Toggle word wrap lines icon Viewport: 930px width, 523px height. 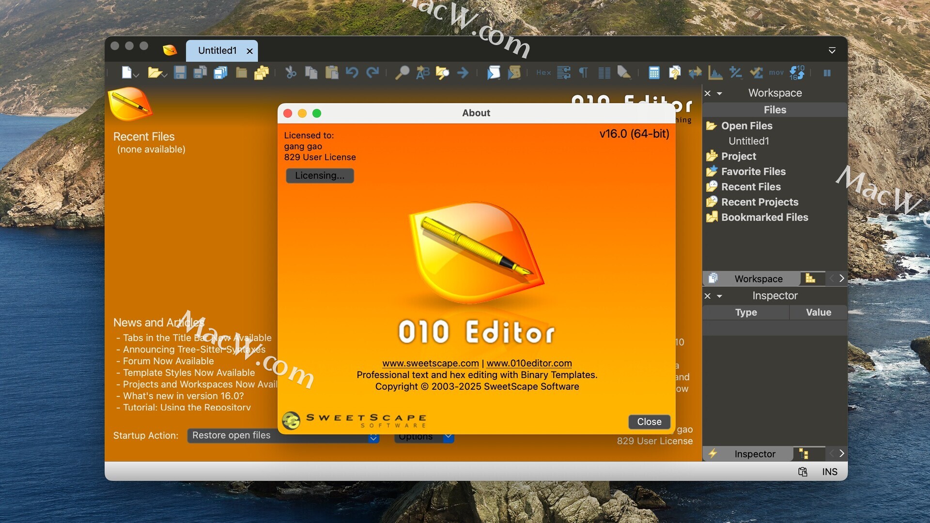click(563, 73)
